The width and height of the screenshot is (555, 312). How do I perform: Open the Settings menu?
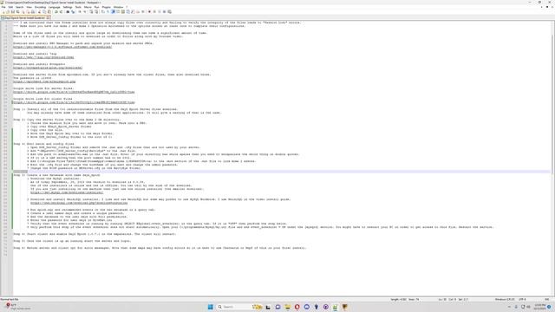68,7
